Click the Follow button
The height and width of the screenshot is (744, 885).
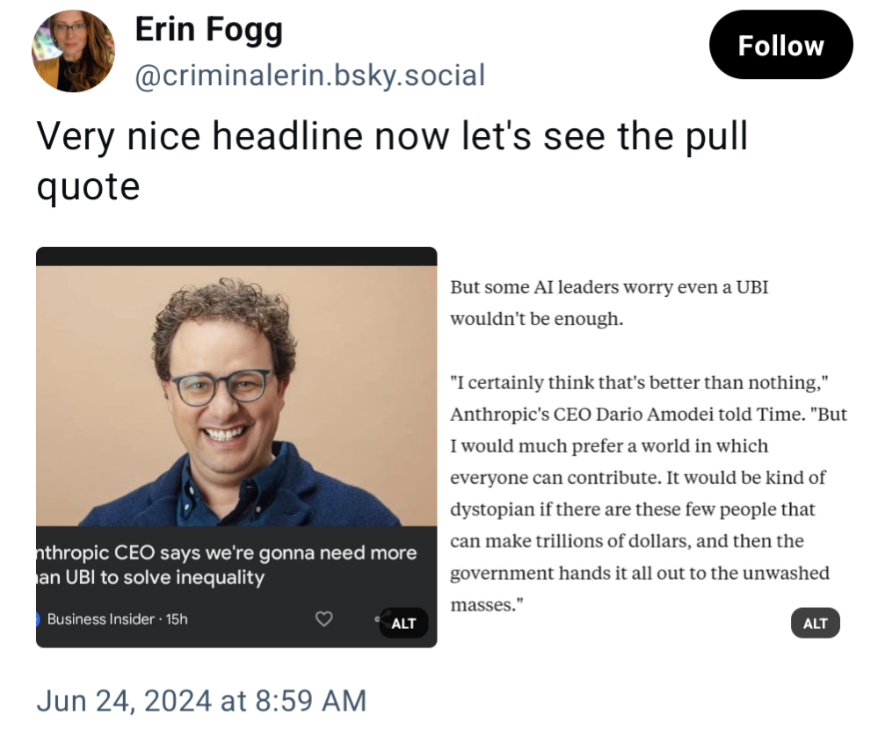pos(780,46)
